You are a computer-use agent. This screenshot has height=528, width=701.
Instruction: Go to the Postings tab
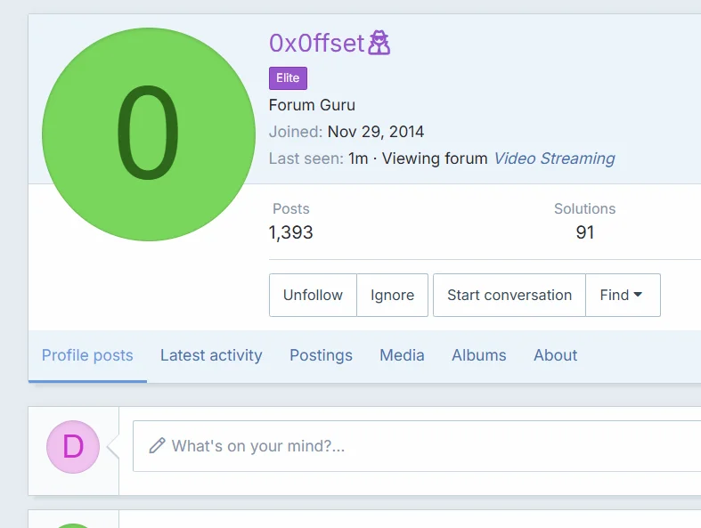tap(321, 355)
